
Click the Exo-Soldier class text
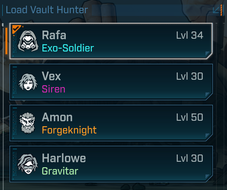(68, 48)
